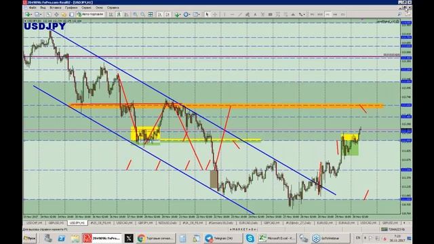This screenshot has width=434, height=244.
Task: Select the Cursor arrow tool
Action: pos(207,14)
